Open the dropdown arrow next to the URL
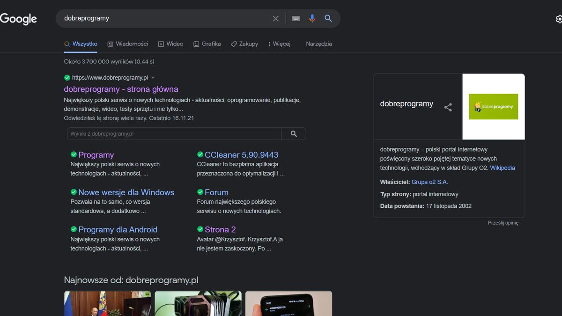This screenshot has width=562, height=316. (x=153, y=78)
